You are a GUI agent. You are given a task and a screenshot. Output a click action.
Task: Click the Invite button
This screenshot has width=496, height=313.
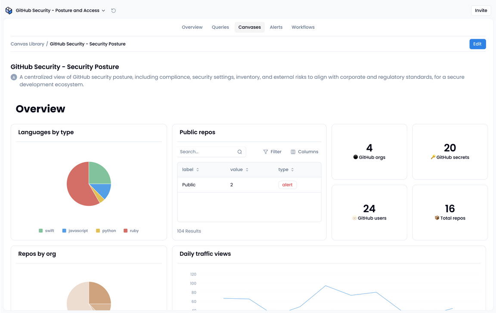pos(481,10)
